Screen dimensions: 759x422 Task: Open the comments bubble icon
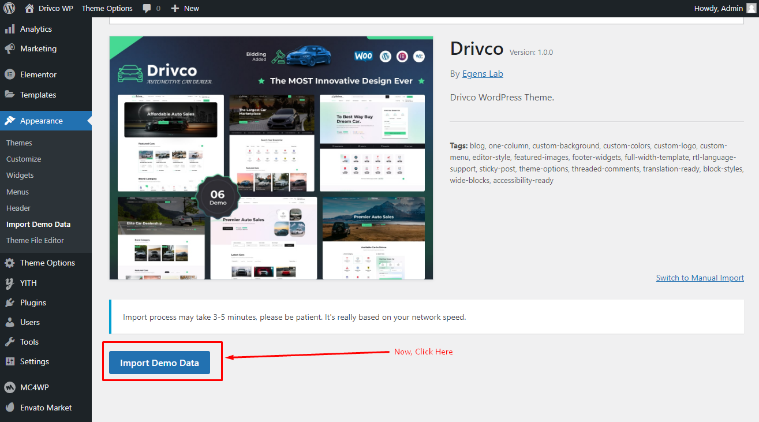pyautogui.click(x=147, y=9)
